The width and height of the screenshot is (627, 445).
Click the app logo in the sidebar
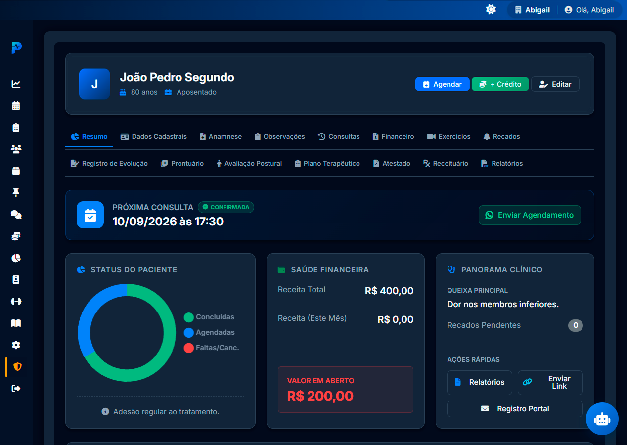16,47
